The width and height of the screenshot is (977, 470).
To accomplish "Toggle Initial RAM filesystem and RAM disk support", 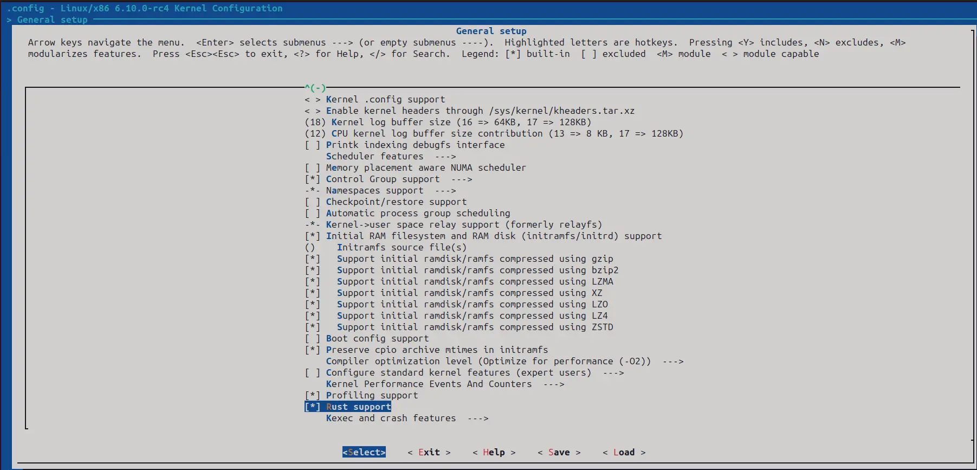I will (x=483, y=236).
